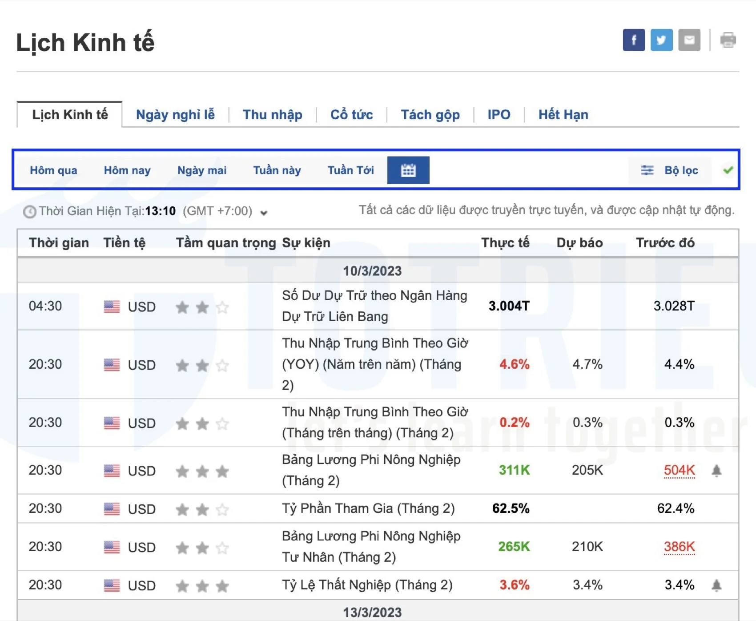Click the green checkmark beside Bộ lọc

[728, 169]
